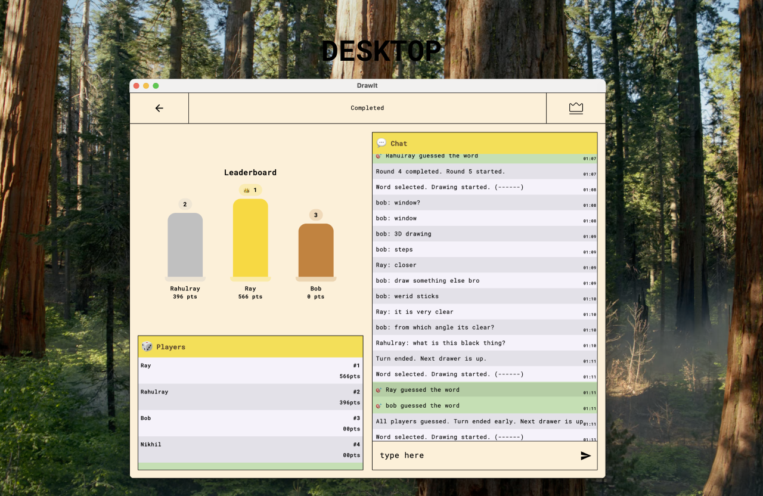
Task: Open the crown leaderboard icon
Action: pos(576,108)
